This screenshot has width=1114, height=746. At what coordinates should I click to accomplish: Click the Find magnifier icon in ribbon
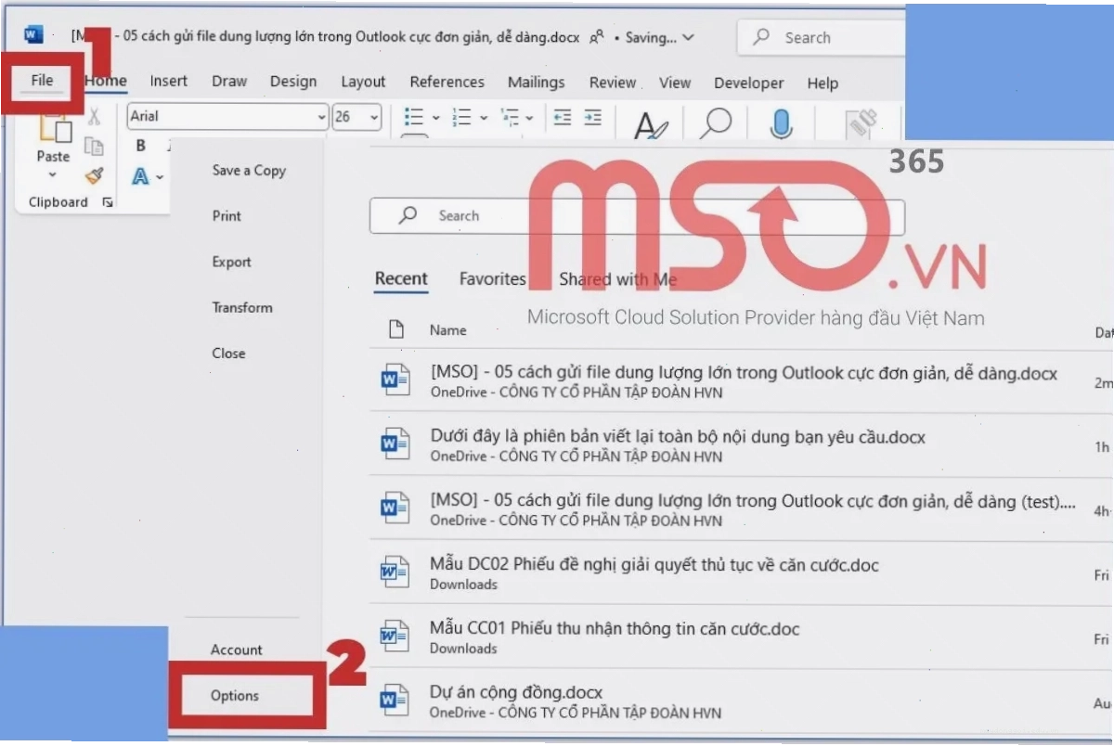[x=716, y=123]
